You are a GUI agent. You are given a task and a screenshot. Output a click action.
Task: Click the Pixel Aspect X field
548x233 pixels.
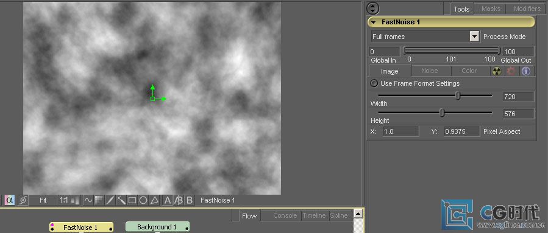click(400, 131)
